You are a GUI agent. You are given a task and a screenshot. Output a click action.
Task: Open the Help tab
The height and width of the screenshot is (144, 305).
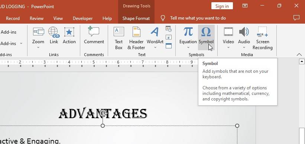click(107, 18)
